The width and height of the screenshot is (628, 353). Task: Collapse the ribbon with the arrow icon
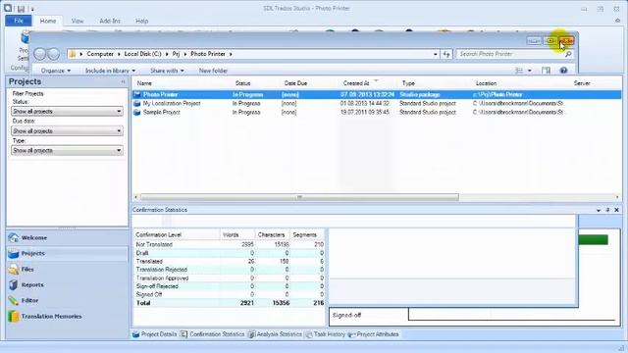point(617,21)
